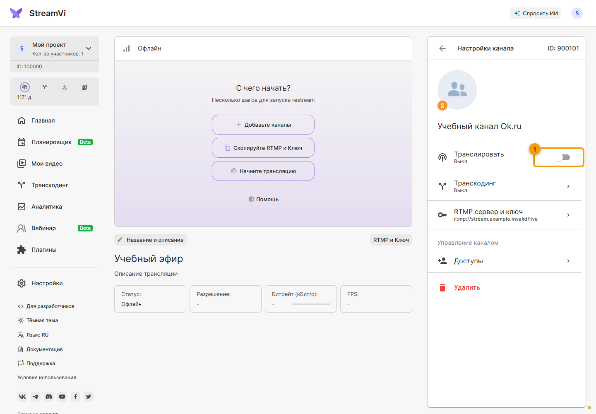The height and width of the screenshot is (414, 596).
Task: Go to Главная in the sidebar
Action: coord(55,120)
